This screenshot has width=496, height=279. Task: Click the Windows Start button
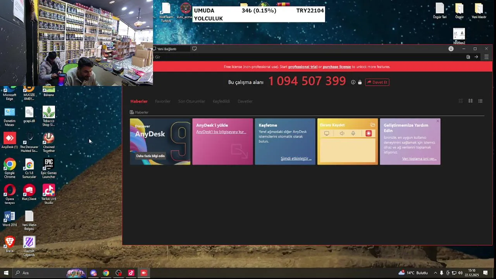coord(6,273)
